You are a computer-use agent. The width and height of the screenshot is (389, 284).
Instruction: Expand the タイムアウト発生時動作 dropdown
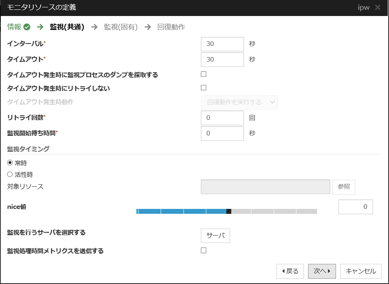239,102
